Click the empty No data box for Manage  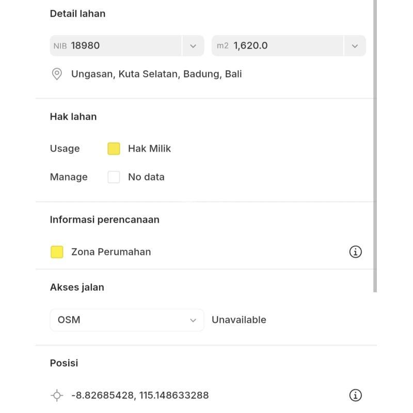(114, 177)
